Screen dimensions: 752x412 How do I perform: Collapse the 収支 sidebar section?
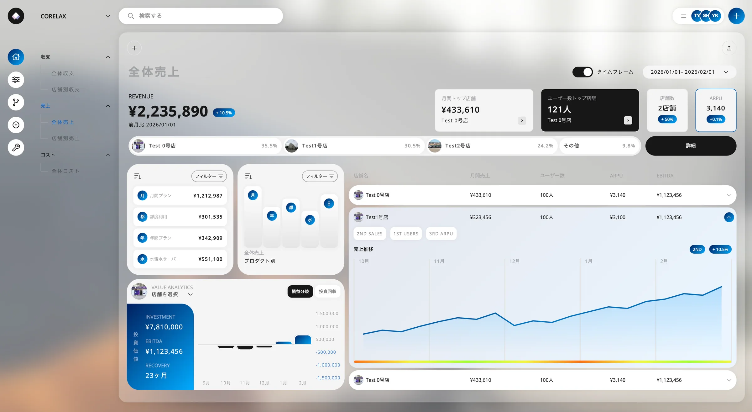[108, 57]
